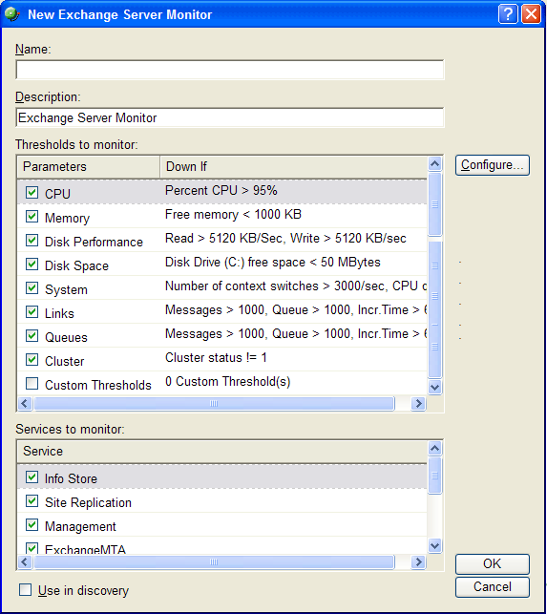Click the Description text field
Screen dimensions: 547x614
coord(230,117)
